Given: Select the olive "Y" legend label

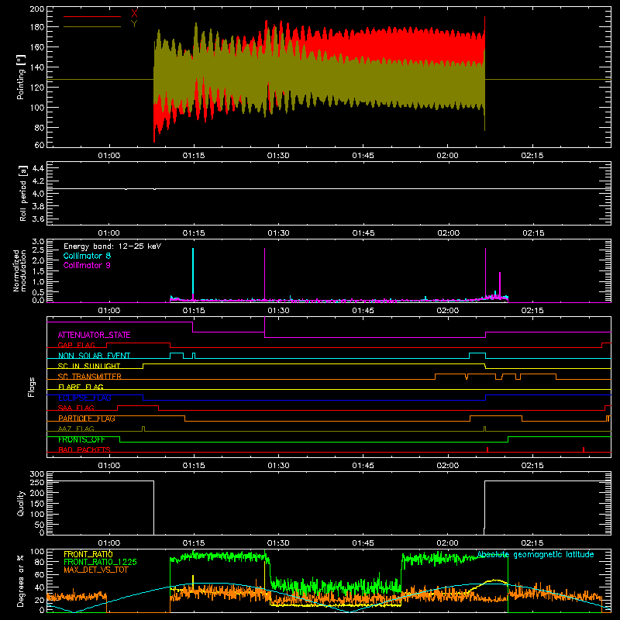Looking at the screenshot, I should coord(134,24).
